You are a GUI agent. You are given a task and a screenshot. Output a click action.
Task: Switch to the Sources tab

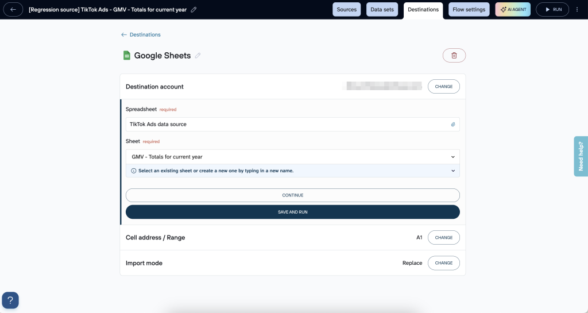[x=346, y=10]
